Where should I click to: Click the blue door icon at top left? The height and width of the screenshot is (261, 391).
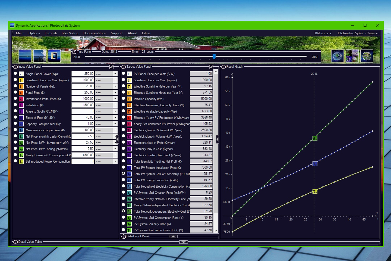coord(54,56)
